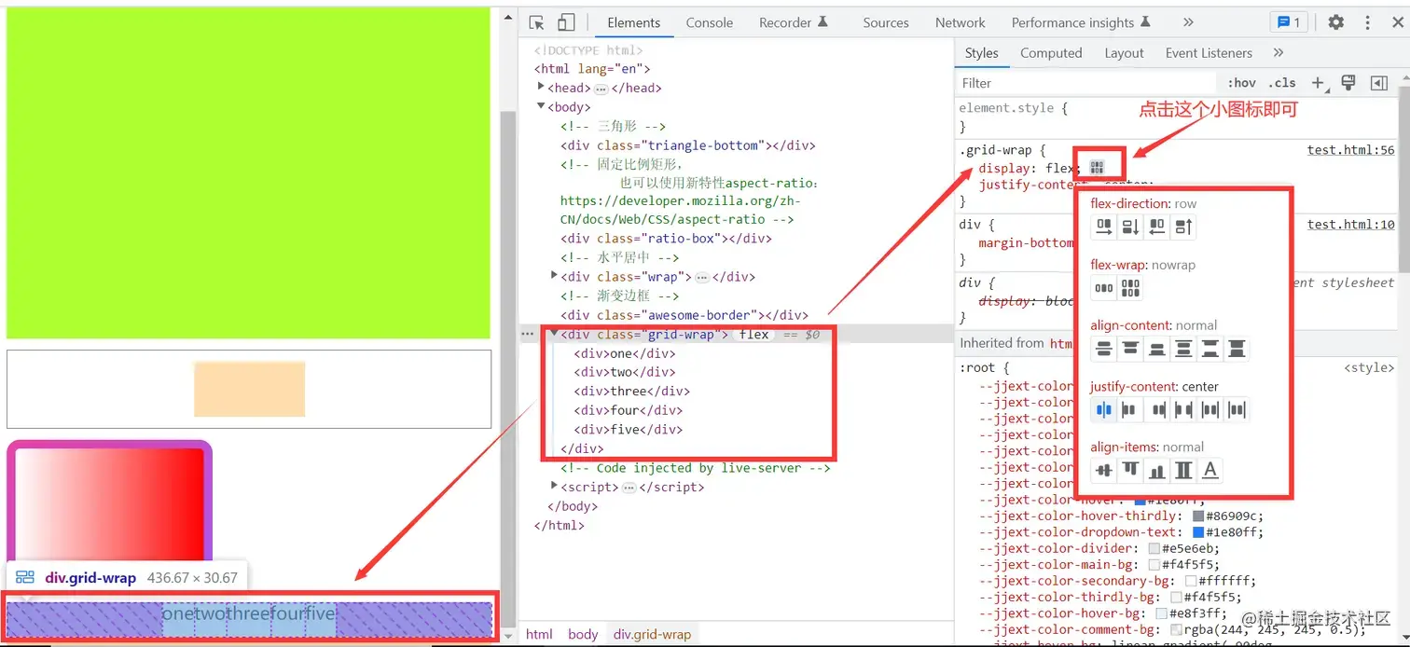Toggle the computed styles sidebar icon

[1379, 83]
